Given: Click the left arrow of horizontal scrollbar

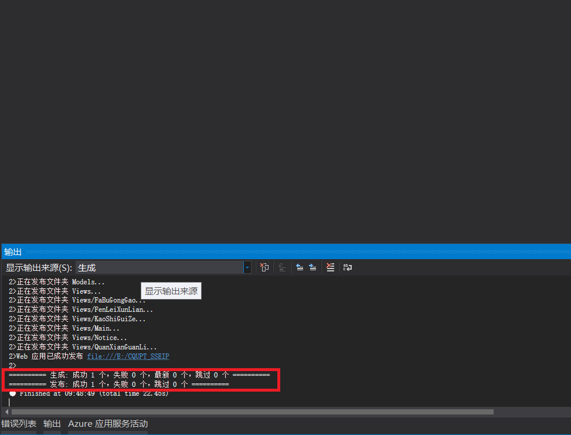Looking at the screenshot, I should click(6, 412).
